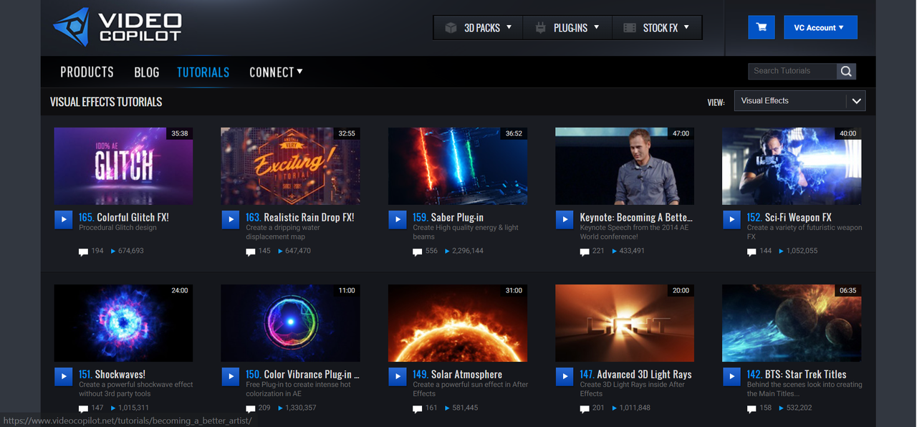Click the LIGHT rays thumbnail
The width and height of the screenshot is (917, 427).
click(625, 323)
